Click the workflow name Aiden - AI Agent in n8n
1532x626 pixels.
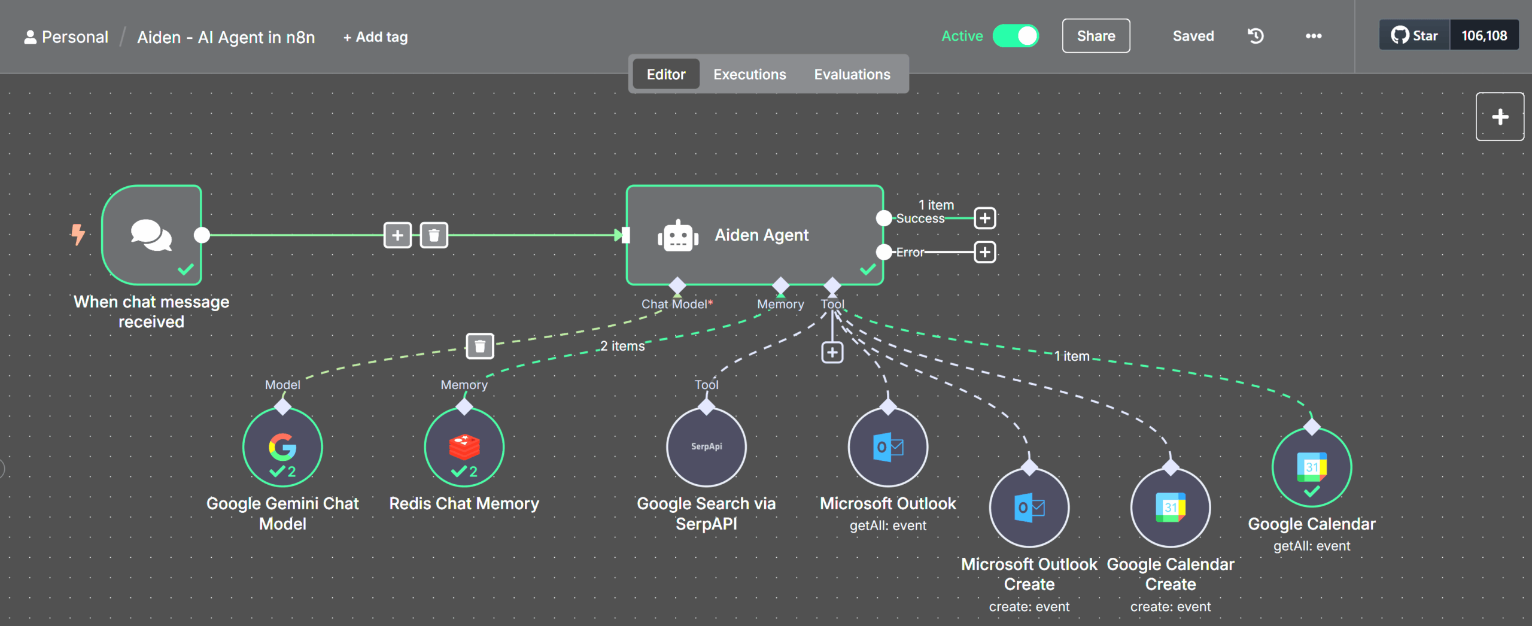click(x=226, y=37)
